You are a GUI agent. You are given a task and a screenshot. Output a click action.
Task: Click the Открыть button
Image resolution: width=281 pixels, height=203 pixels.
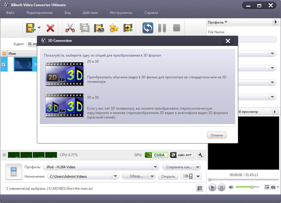[168, 176]
